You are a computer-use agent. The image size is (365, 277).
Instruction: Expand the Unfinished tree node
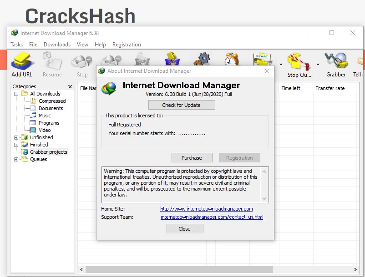[16, 137]
